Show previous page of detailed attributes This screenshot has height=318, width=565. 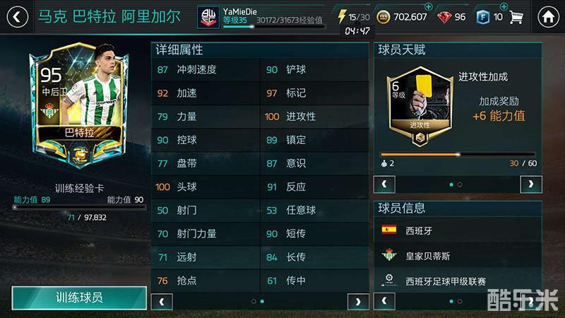(162, 302)
